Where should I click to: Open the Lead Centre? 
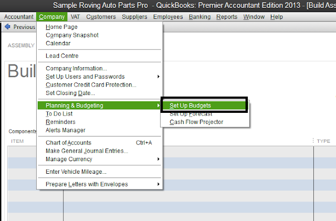point(62,56)
